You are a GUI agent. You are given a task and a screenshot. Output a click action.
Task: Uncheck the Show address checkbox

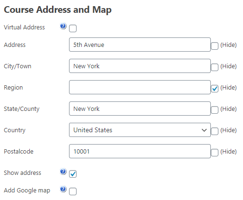[73, 174]
